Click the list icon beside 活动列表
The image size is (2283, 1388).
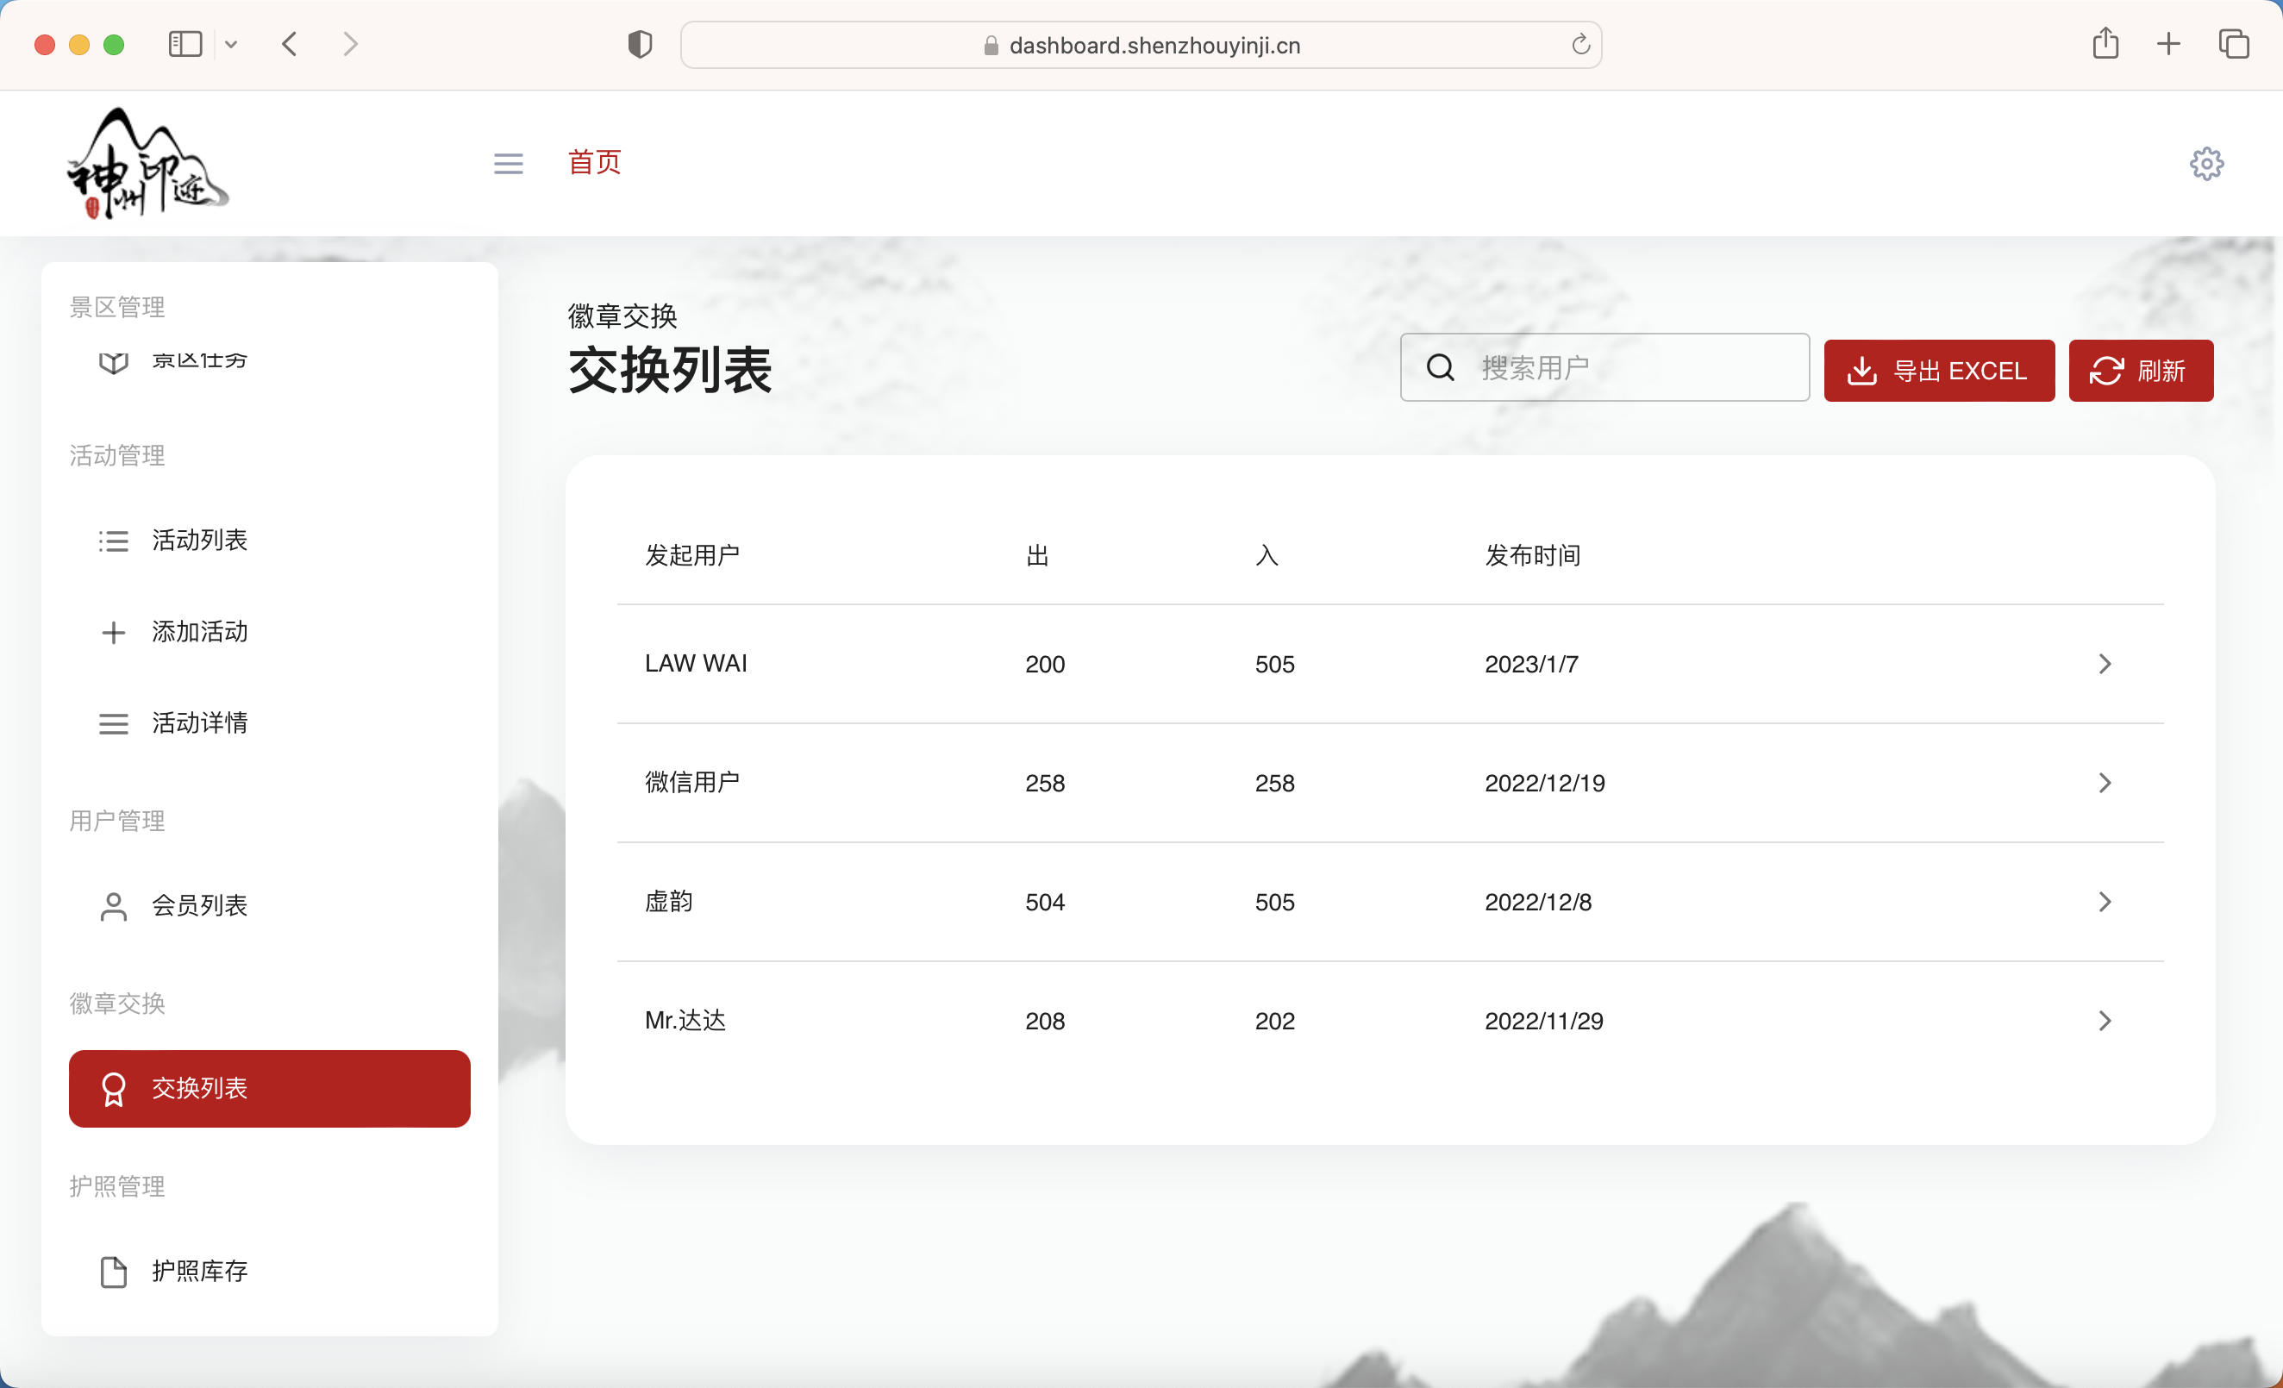pyautogui.click(x=113, y=541)
